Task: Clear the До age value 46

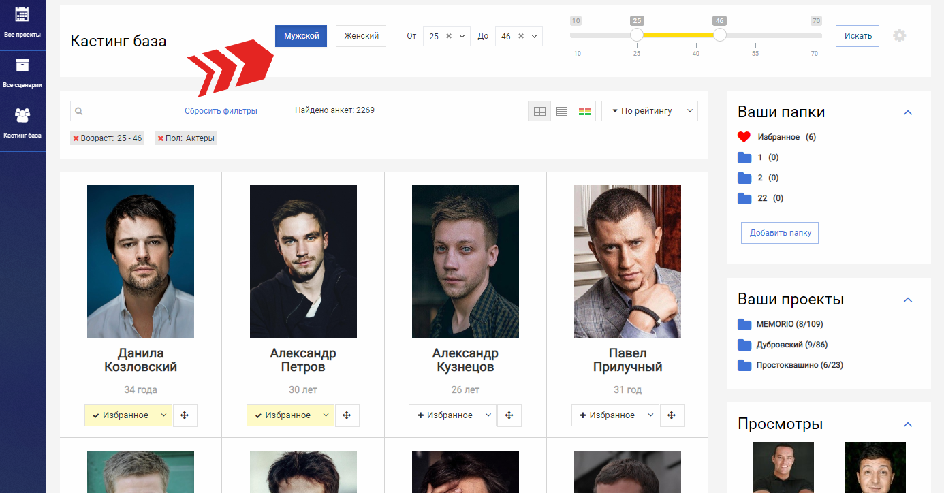Action: [521, 36]
